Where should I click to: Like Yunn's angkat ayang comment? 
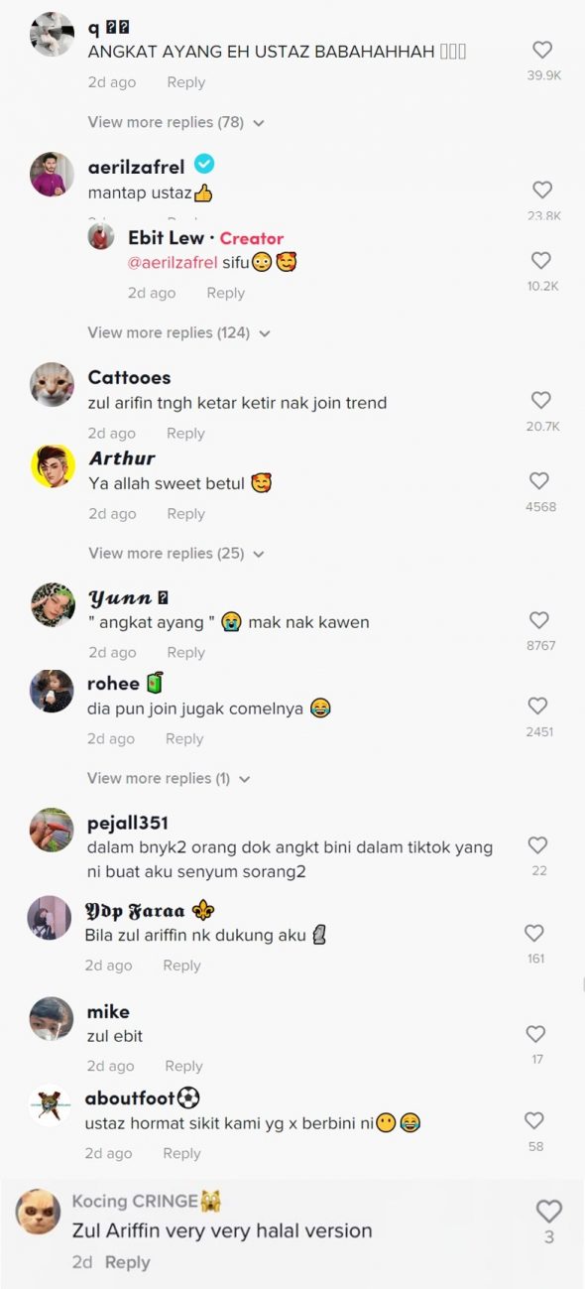coord(539,620)
